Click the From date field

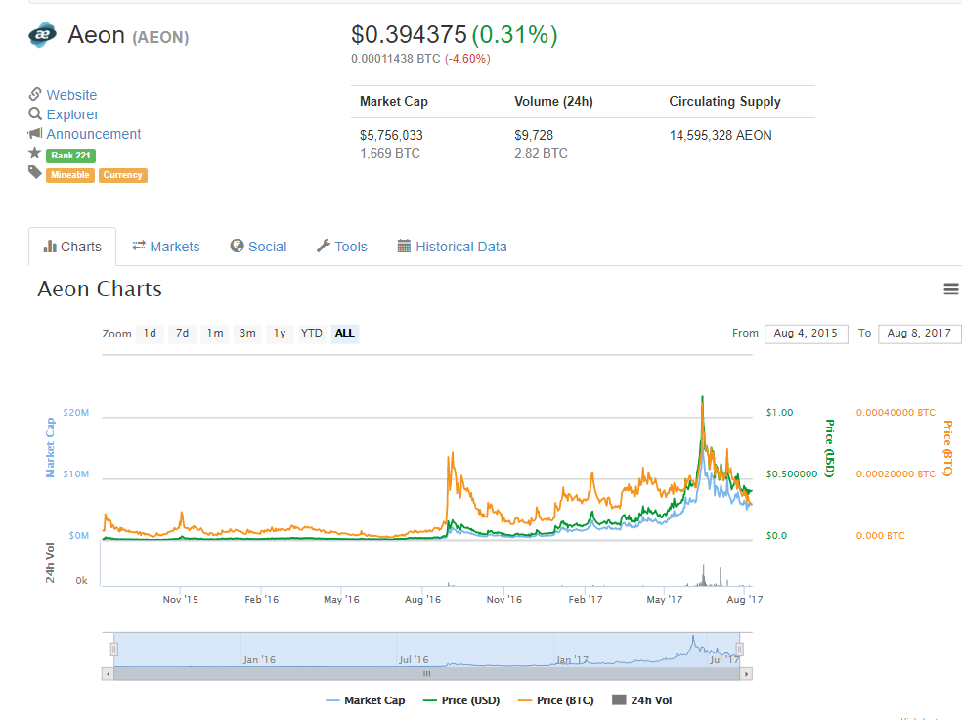tap(807, 334)
